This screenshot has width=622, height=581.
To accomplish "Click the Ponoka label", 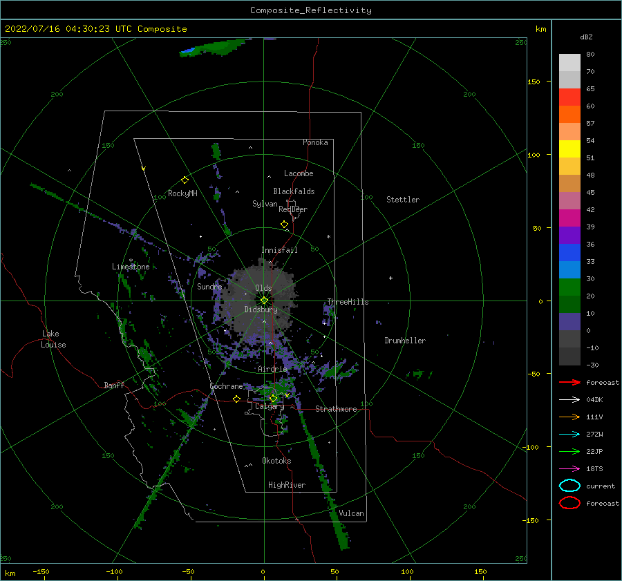I will click(x=315, y=142).
